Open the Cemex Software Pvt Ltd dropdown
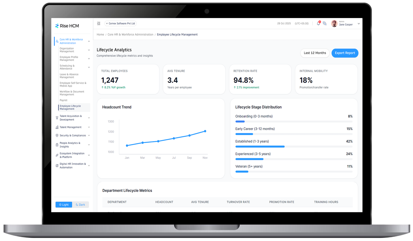Image resolution: width=413 pixels, height=241 pixels. pyautogui.click(x=120, y=23)
